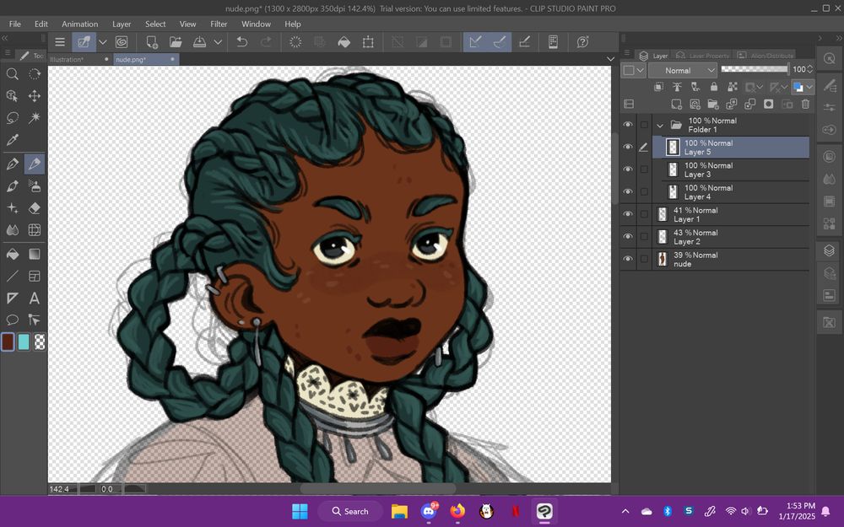The height and width of the screenshot is (527, 844).
Task: Click the Undo arrow in the command bar
Action: (242, 42)
